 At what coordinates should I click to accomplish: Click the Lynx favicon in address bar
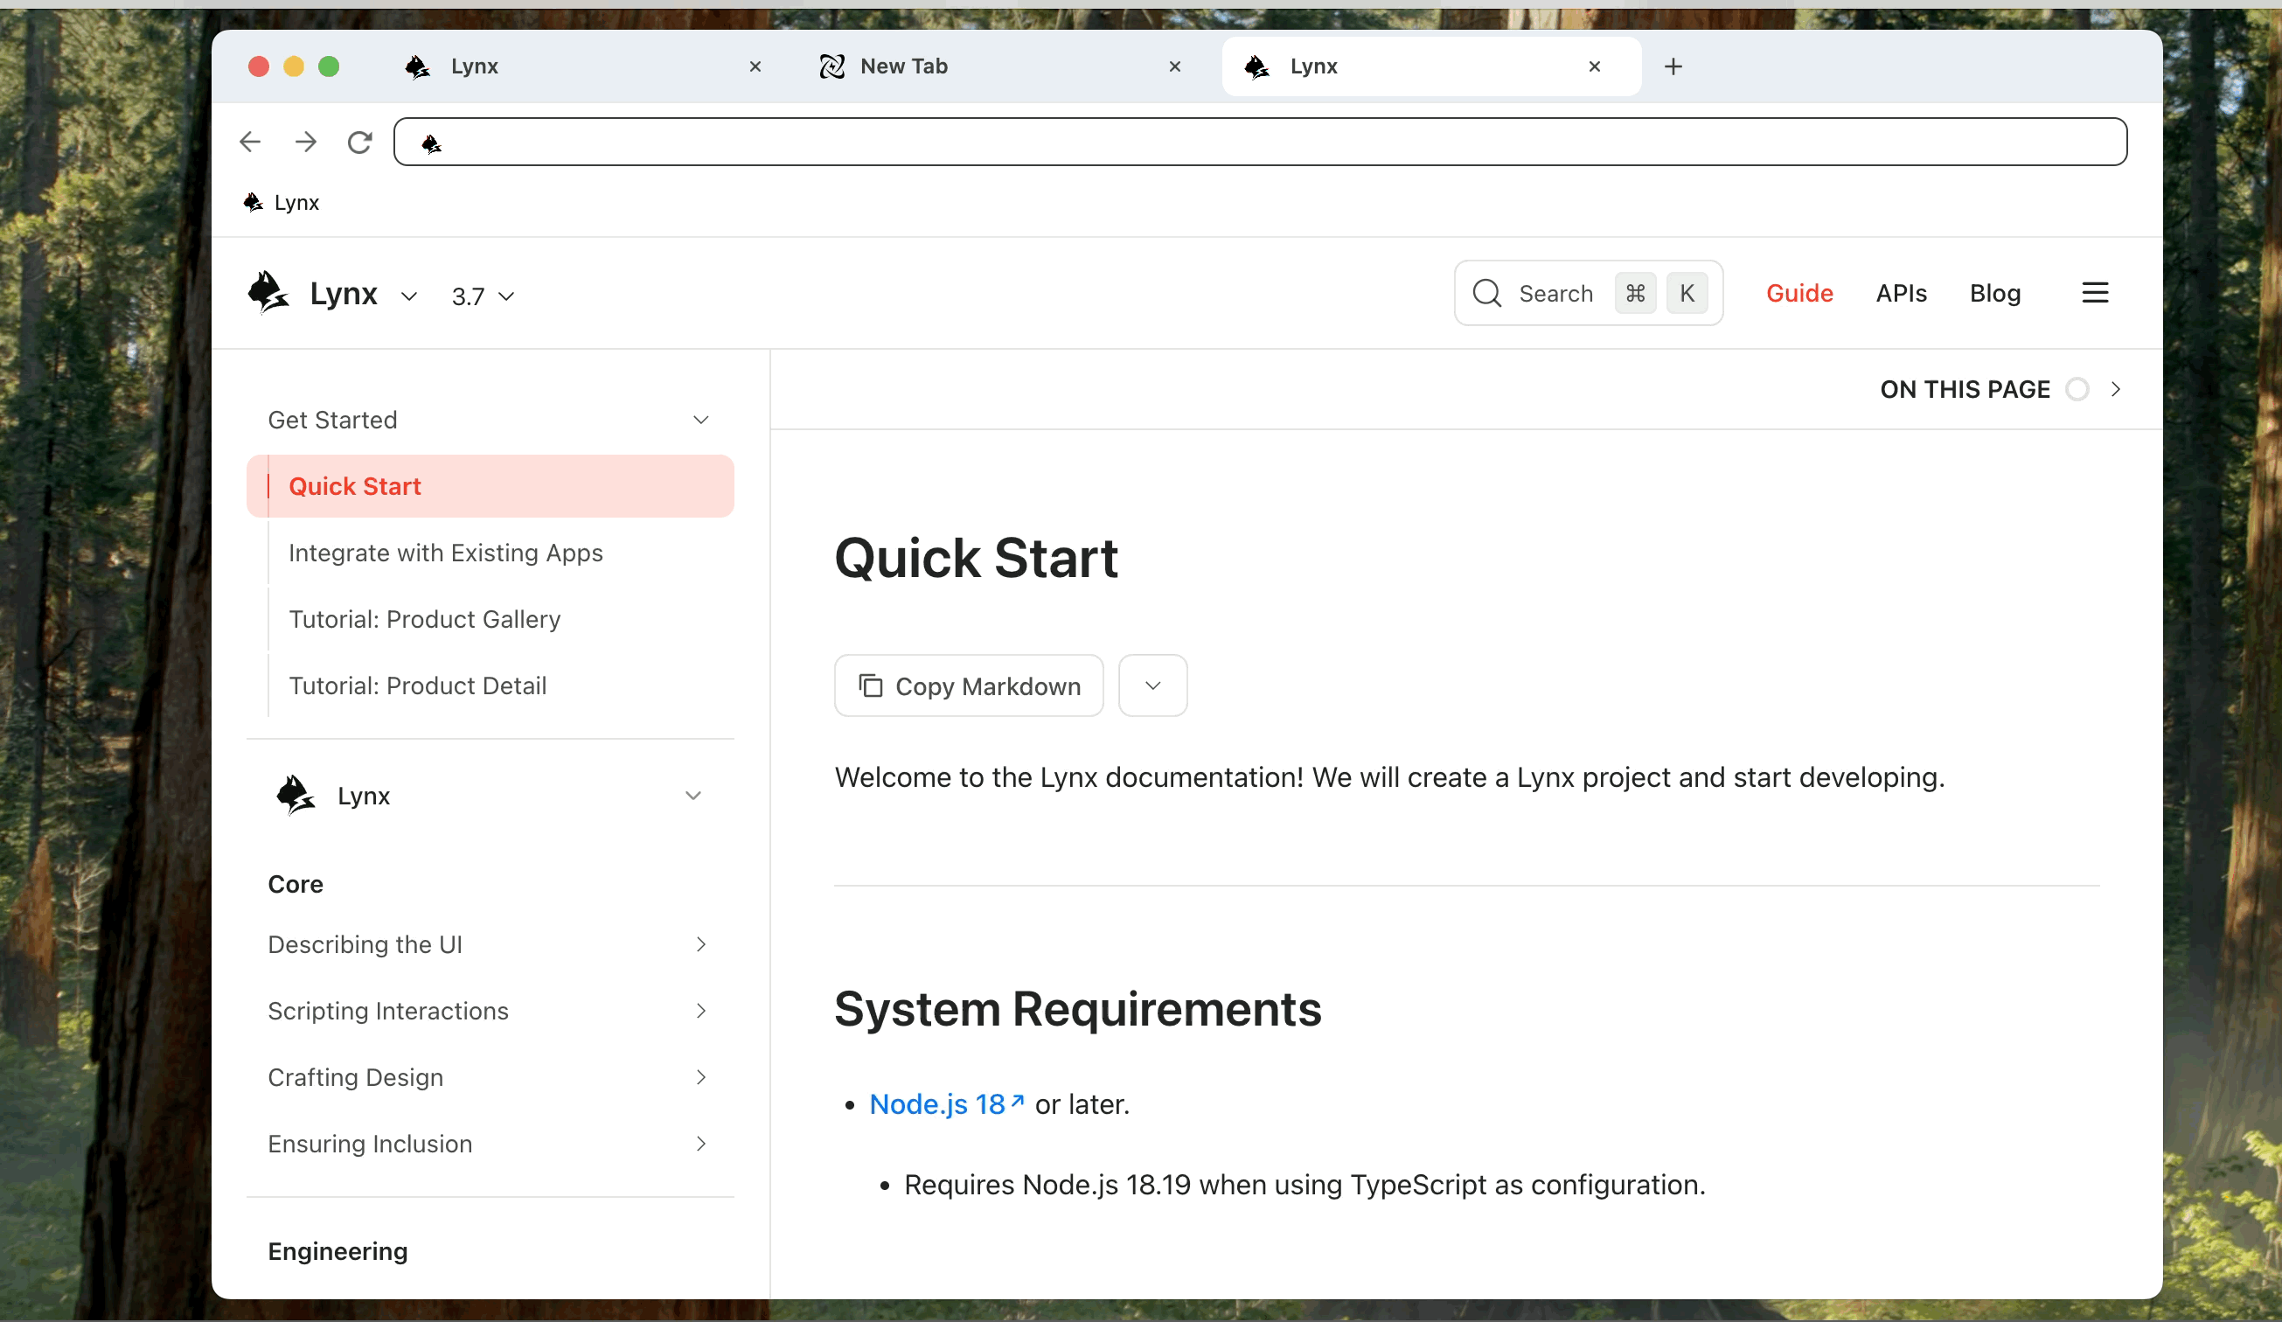click(432, 143)
